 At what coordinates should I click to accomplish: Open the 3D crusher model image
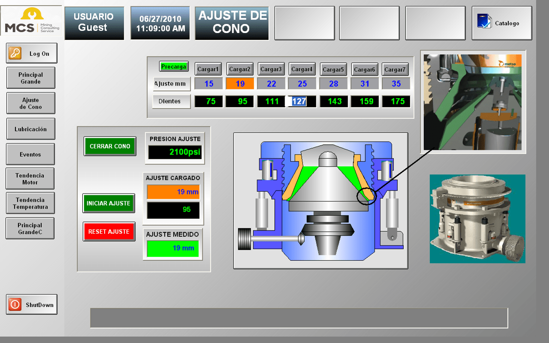coord(477,218)
